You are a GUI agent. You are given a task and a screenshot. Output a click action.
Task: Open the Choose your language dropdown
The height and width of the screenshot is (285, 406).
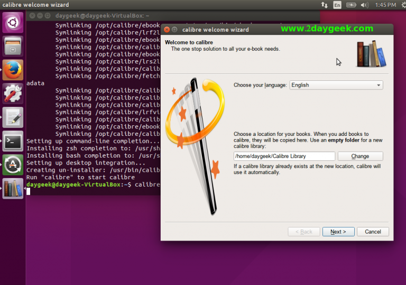click(x=336, y=85)
